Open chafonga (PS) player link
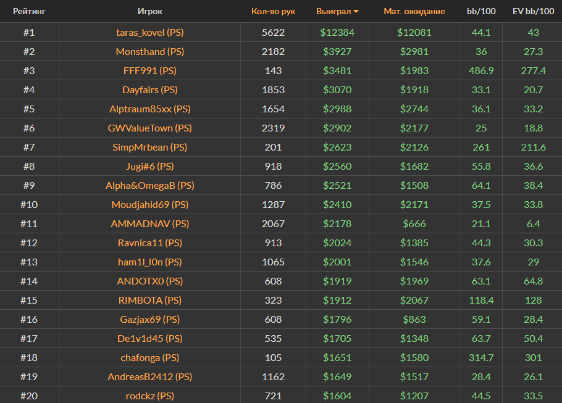The height and width of the screenshot is (403, 562). [149, 357]
